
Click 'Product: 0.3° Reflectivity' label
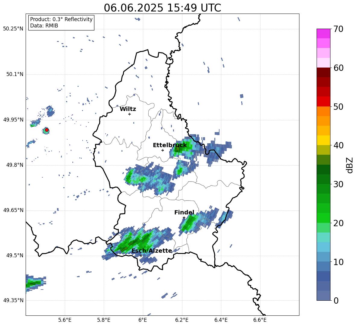pos(61,19)
